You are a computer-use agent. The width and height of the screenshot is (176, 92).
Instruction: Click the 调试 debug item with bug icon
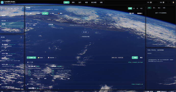click(x=60, y=13)
